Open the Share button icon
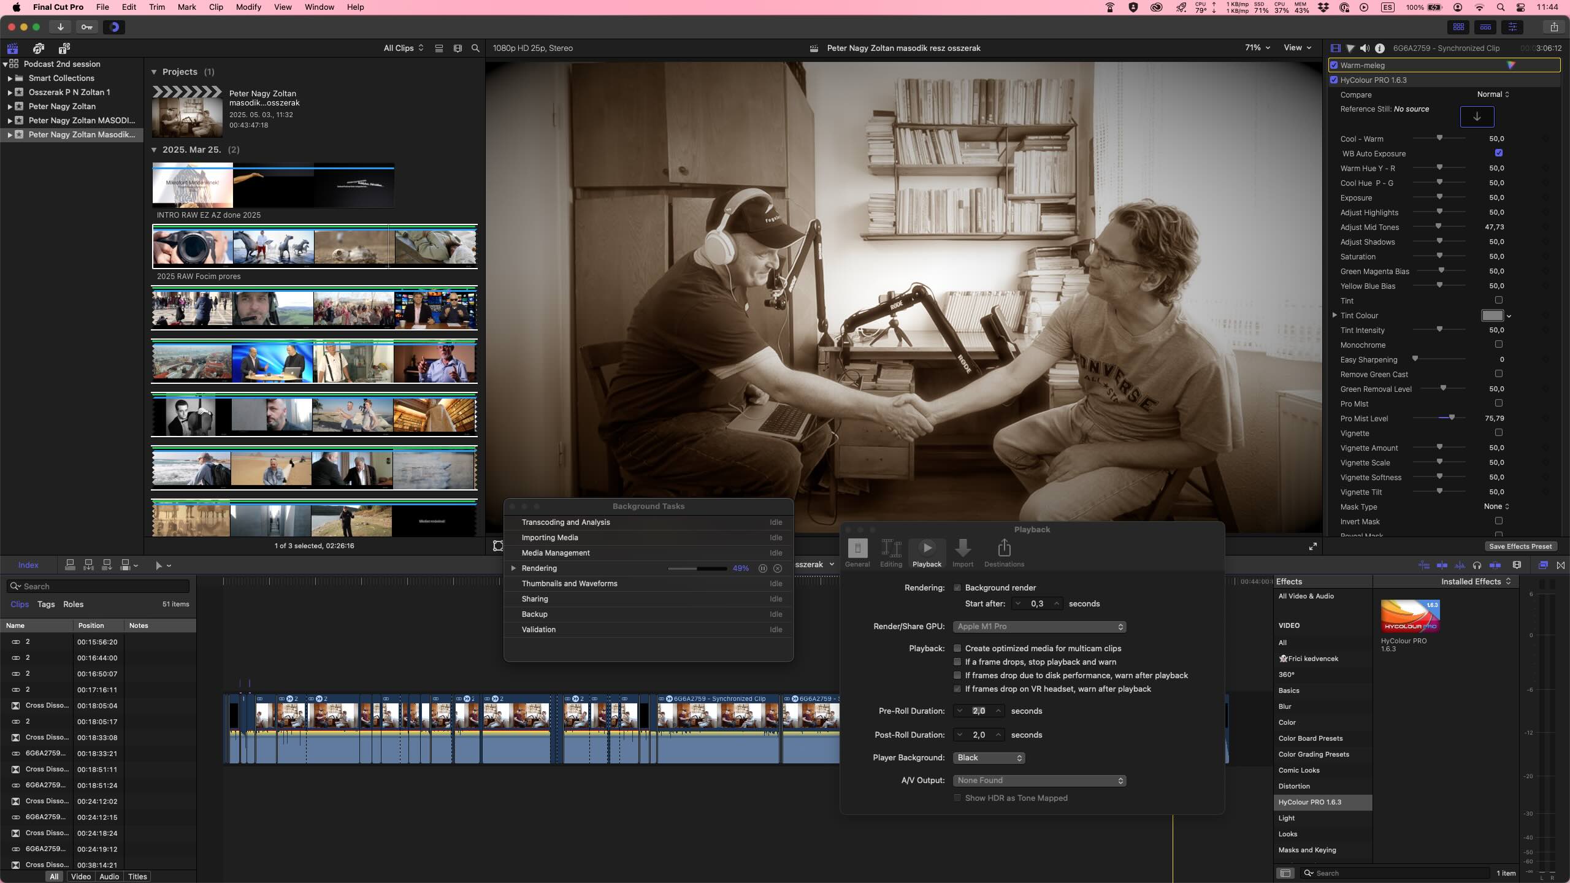1570x883 pixels. coord(1553,27)
